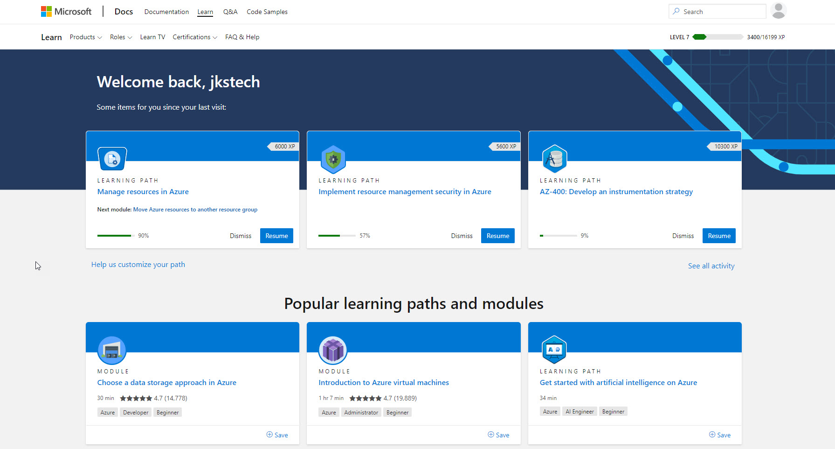Click the storage module badge icon
The image size is (835, 449).
pyautogui.click(x=112, y=350)
